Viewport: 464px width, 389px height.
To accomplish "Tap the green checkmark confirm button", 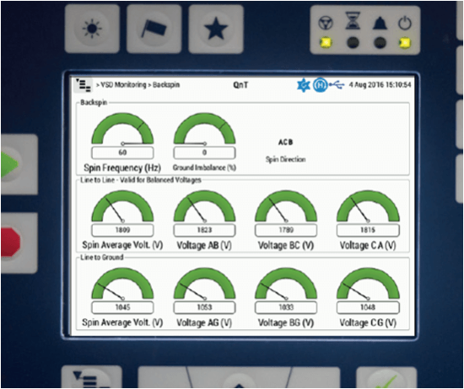I will click(386, 378).
